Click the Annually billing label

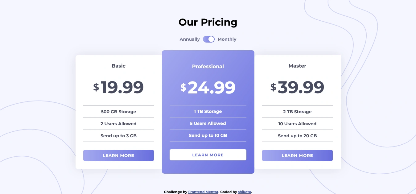190,39
